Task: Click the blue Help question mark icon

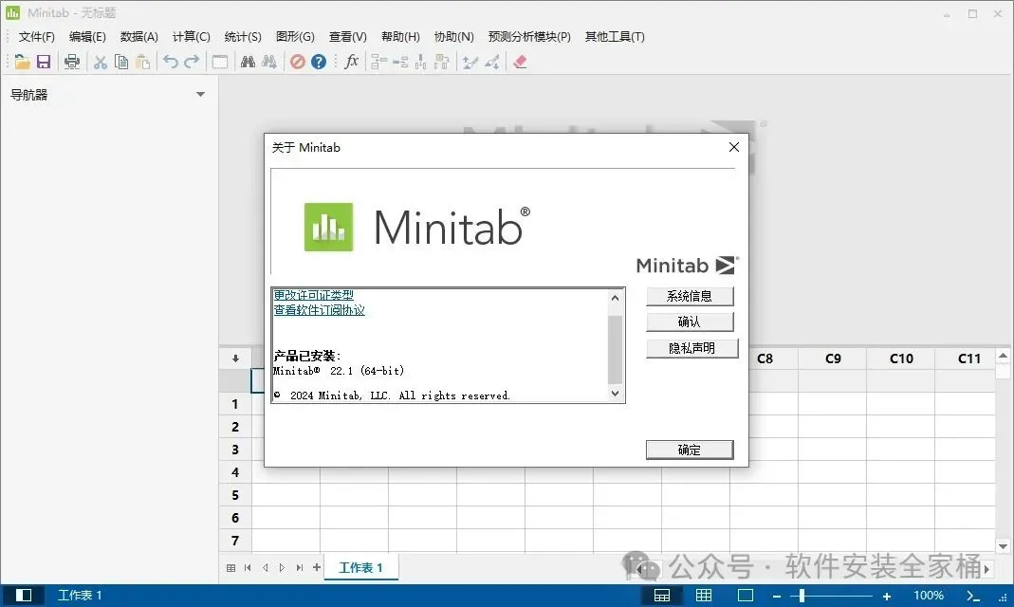Action: click(318, 62)
